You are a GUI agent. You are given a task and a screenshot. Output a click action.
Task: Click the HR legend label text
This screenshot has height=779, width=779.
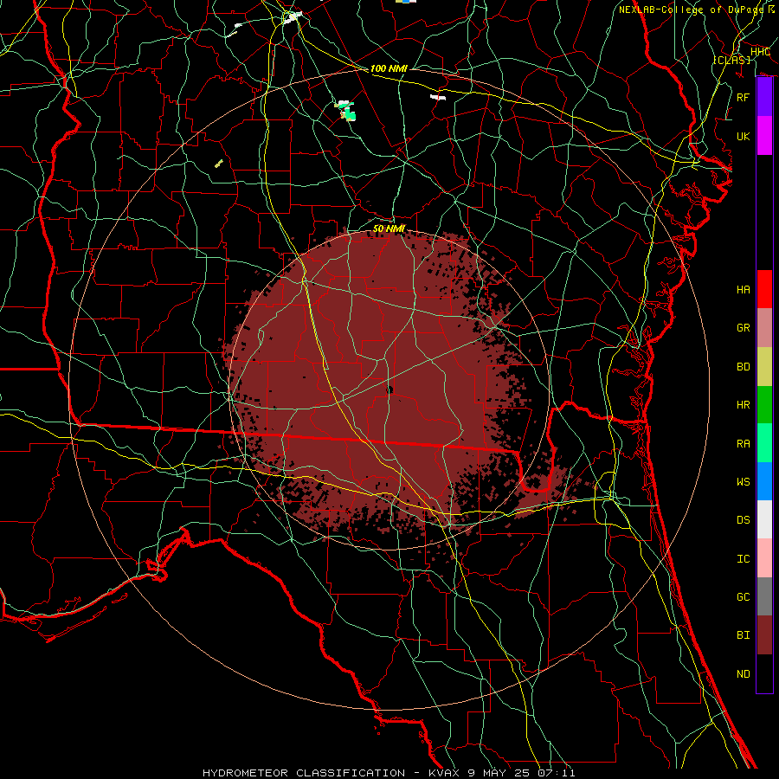click(744, 405)
